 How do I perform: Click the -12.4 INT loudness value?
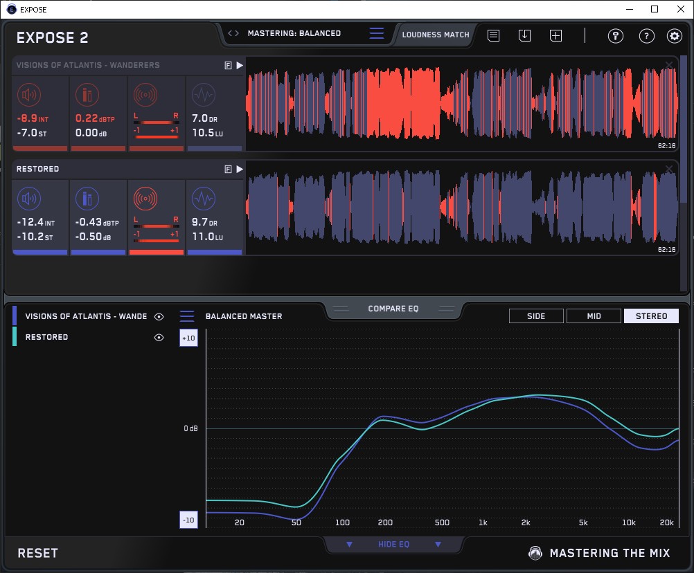point(36,222)
